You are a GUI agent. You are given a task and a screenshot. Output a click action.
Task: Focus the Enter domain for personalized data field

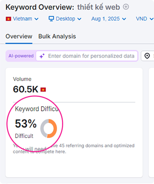87,56
